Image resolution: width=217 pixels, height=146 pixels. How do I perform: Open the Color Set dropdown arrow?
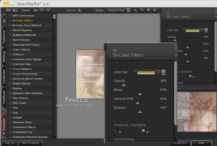point(163,73)
